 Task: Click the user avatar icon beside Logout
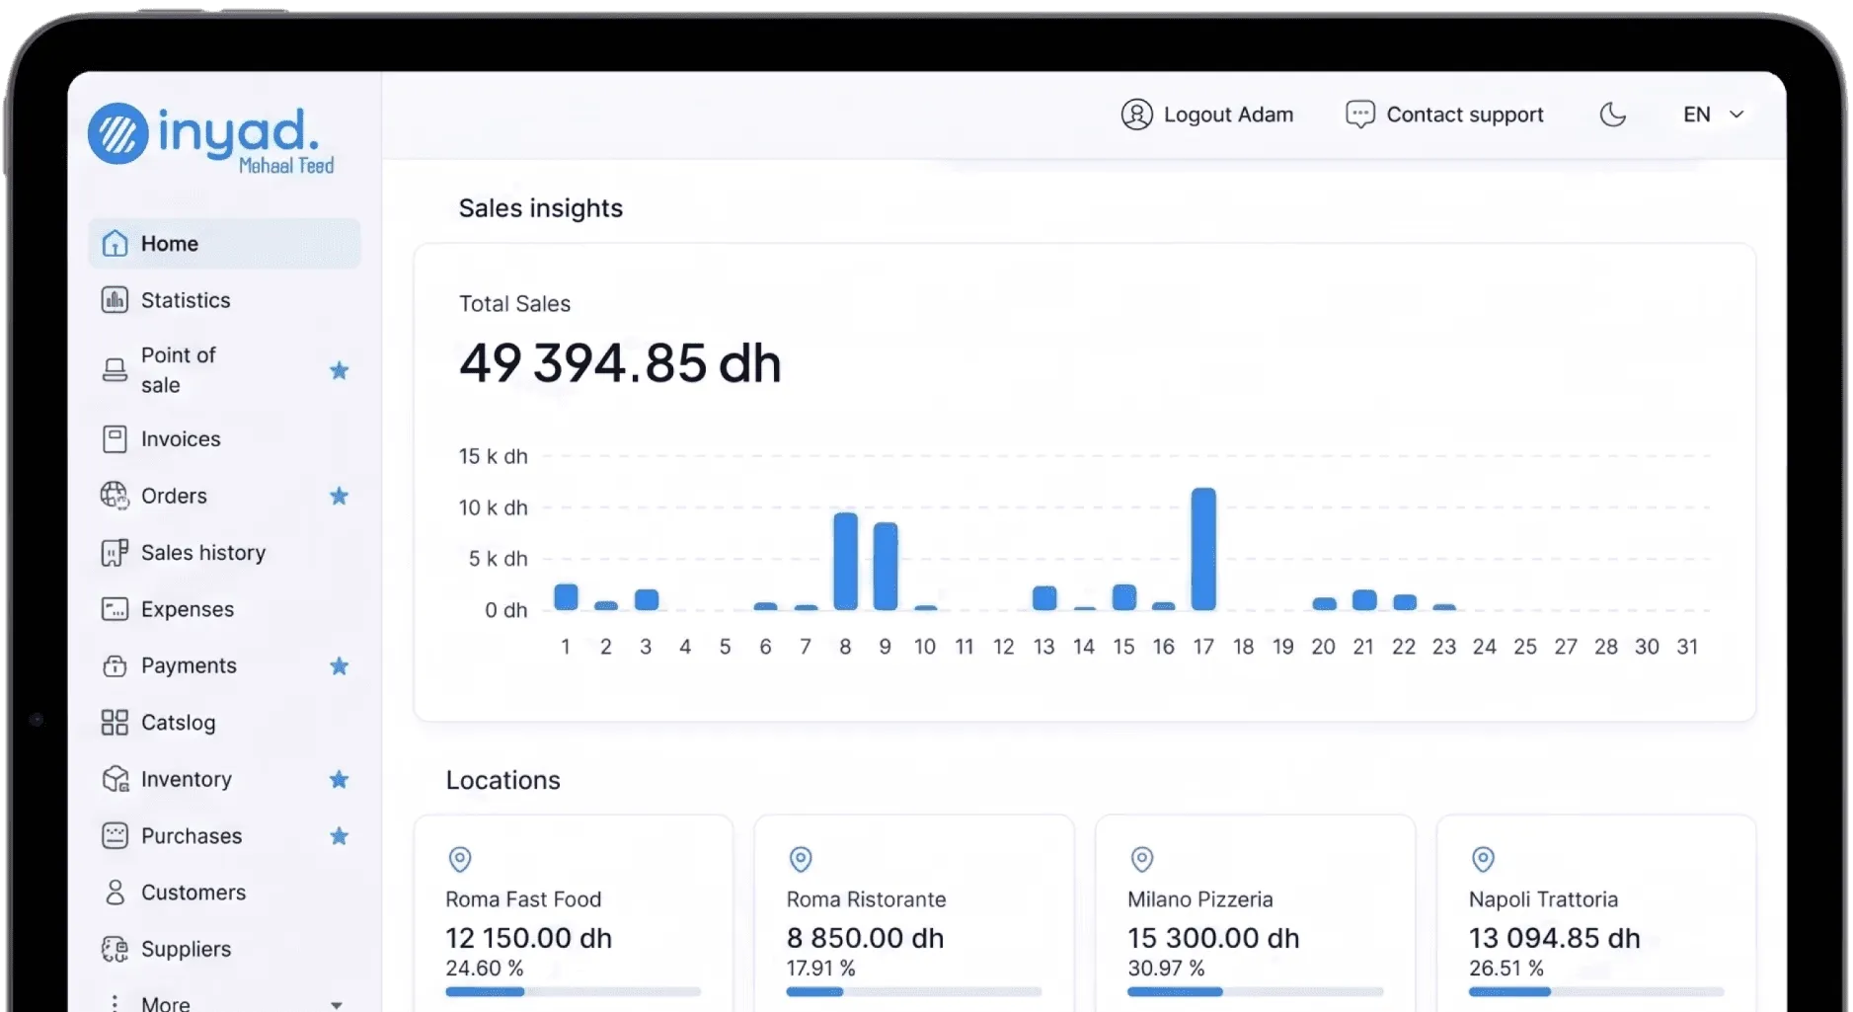tap(1136, 115)
